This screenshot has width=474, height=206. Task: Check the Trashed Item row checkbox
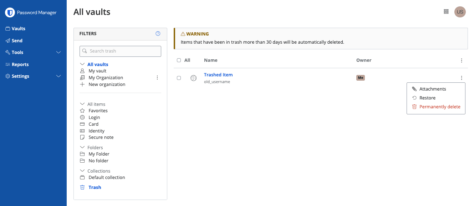point(179,78)
